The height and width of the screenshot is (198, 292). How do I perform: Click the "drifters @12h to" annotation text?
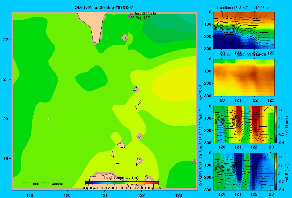click(143, 14)
